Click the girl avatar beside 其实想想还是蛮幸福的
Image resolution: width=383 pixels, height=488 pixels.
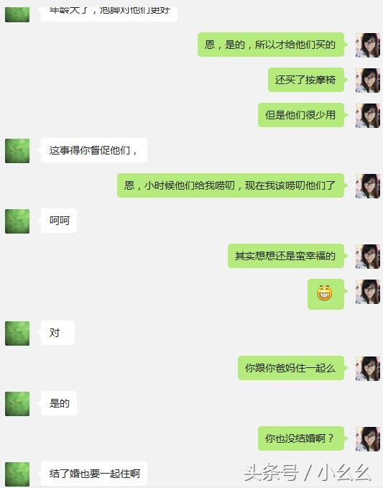point(368,257)
